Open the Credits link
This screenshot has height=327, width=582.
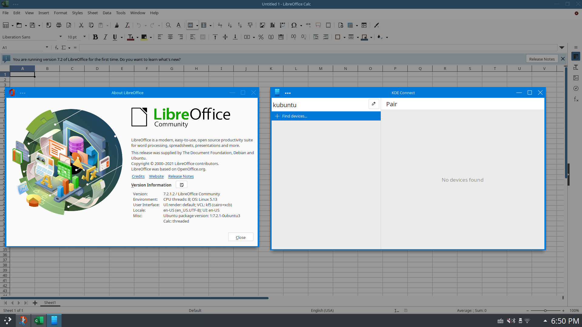click(138, 176)
